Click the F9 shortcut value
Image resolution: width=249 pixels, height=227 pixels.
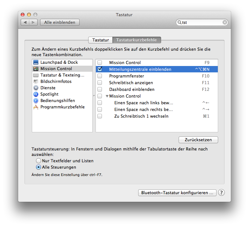pyautogui.click(x=207, y=62)
